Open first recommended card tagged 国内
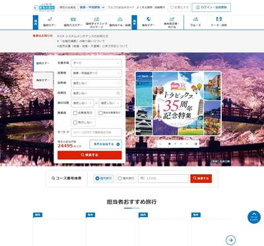Viewport: 264px width, 246px height. 57,230
